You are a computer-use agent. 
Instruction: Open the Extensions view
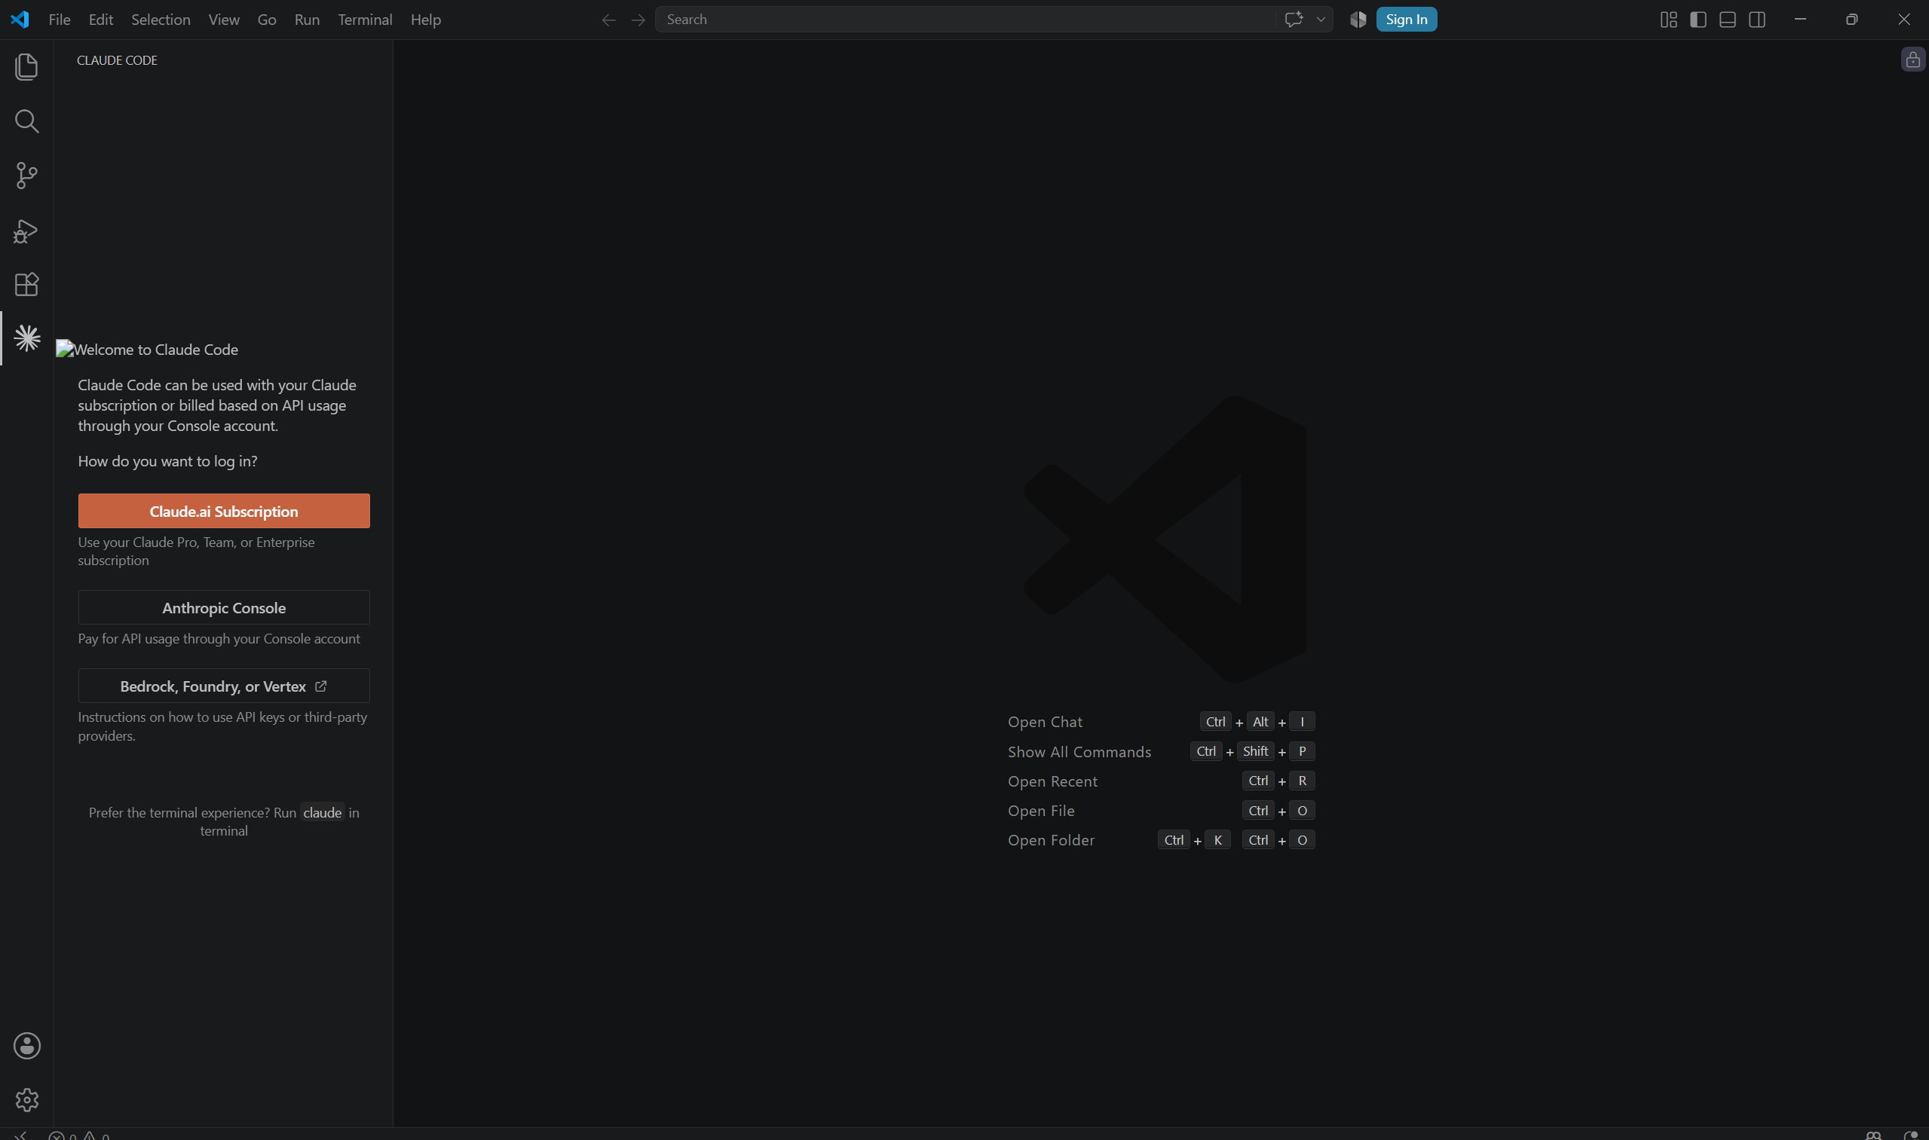click(27, 284)
